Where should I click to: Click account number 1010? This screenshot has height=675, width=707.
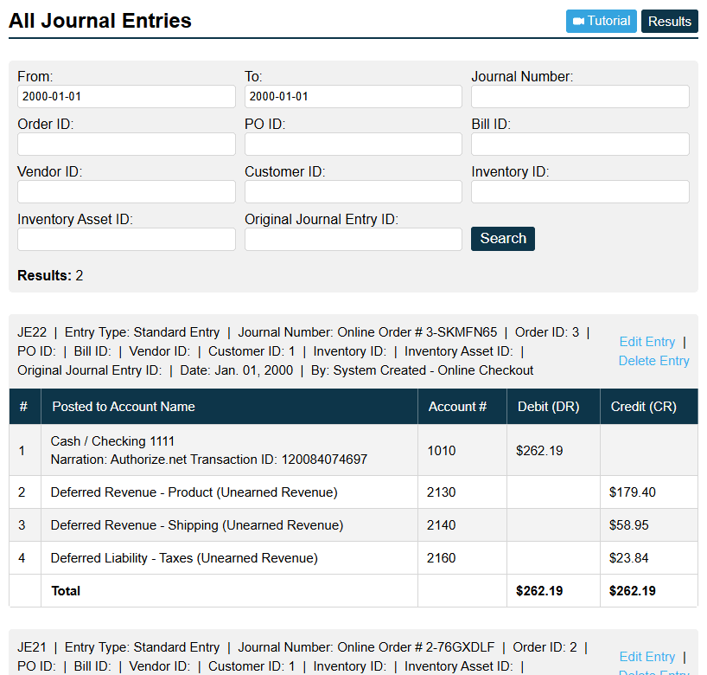[442, 451]
